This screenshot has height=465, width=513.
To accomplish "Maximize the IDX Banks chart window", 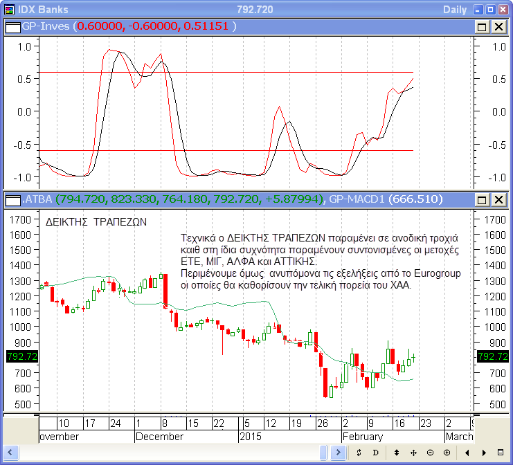I will pyautogui.click(x=490, y=10).
